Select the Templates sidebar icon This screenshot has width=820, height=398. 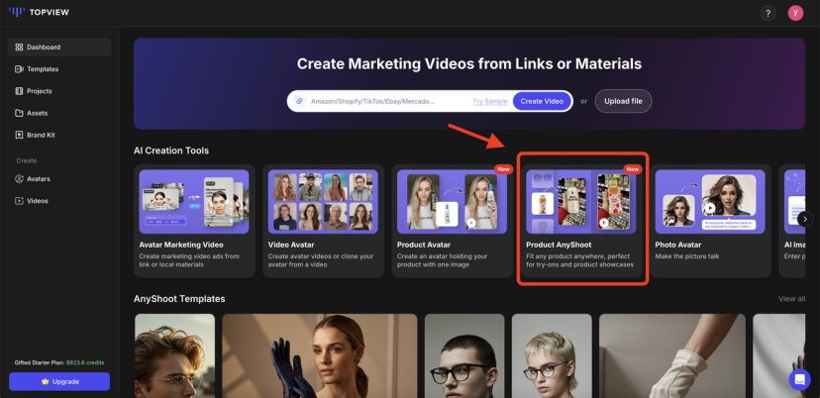coord(19,69)
